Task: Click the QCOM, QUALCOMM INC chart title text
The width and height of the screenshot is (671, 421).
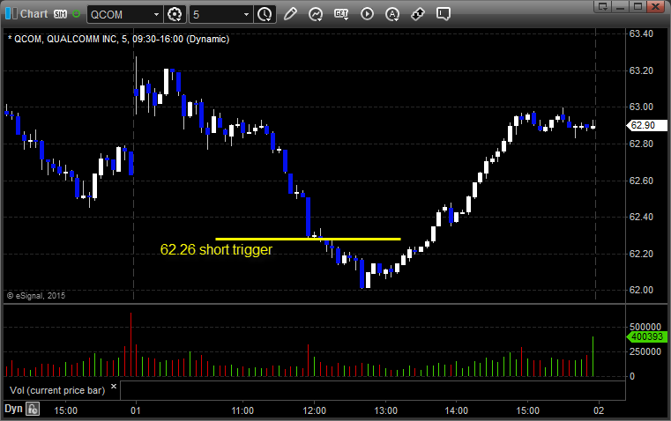Action: pos(118,40)
